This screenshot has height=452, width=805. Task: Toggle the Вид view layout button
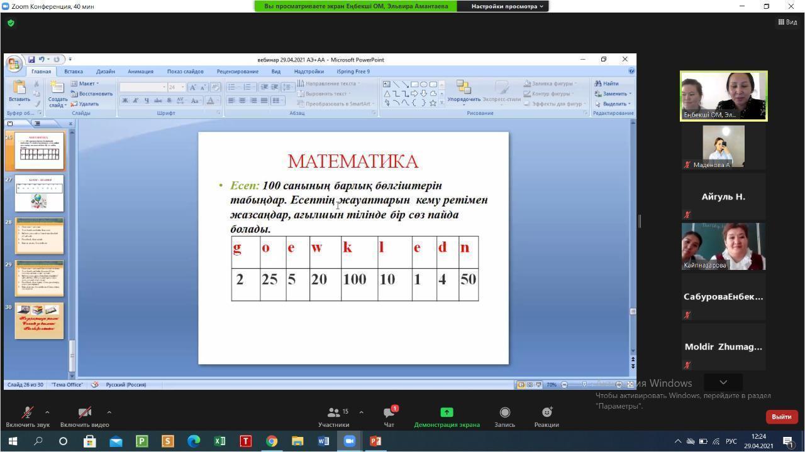787,22
